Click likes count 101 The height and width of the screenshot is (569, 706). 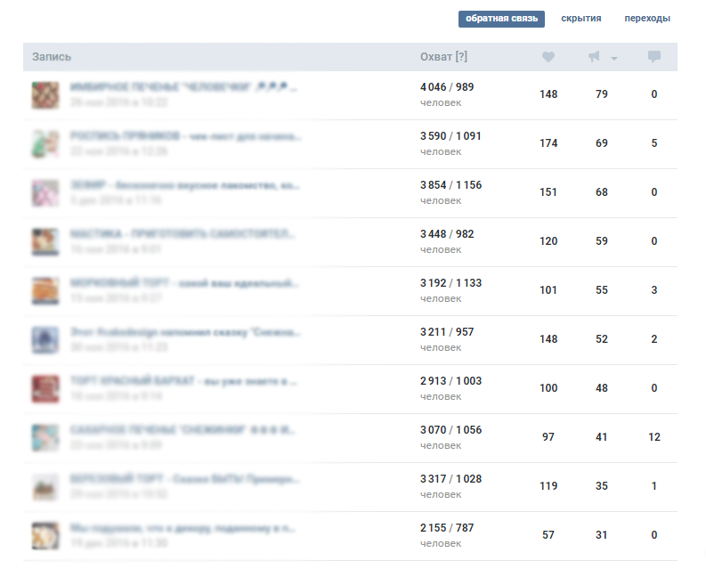(x=548, y=290)
